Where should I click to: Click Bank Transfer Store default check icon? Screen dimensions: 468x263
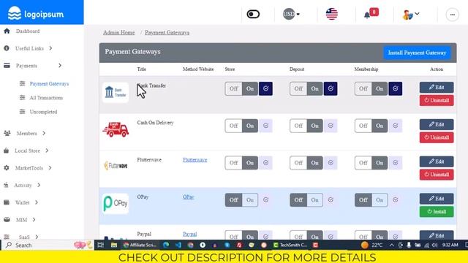coord(265,88)
